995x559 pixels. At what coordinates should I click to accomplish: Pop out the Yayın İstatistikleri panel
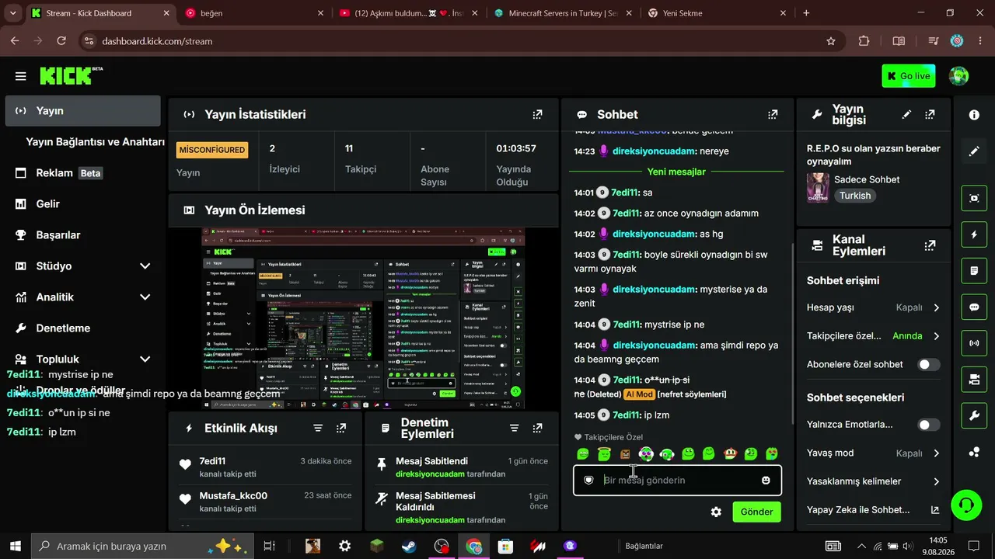pos(537,114)
